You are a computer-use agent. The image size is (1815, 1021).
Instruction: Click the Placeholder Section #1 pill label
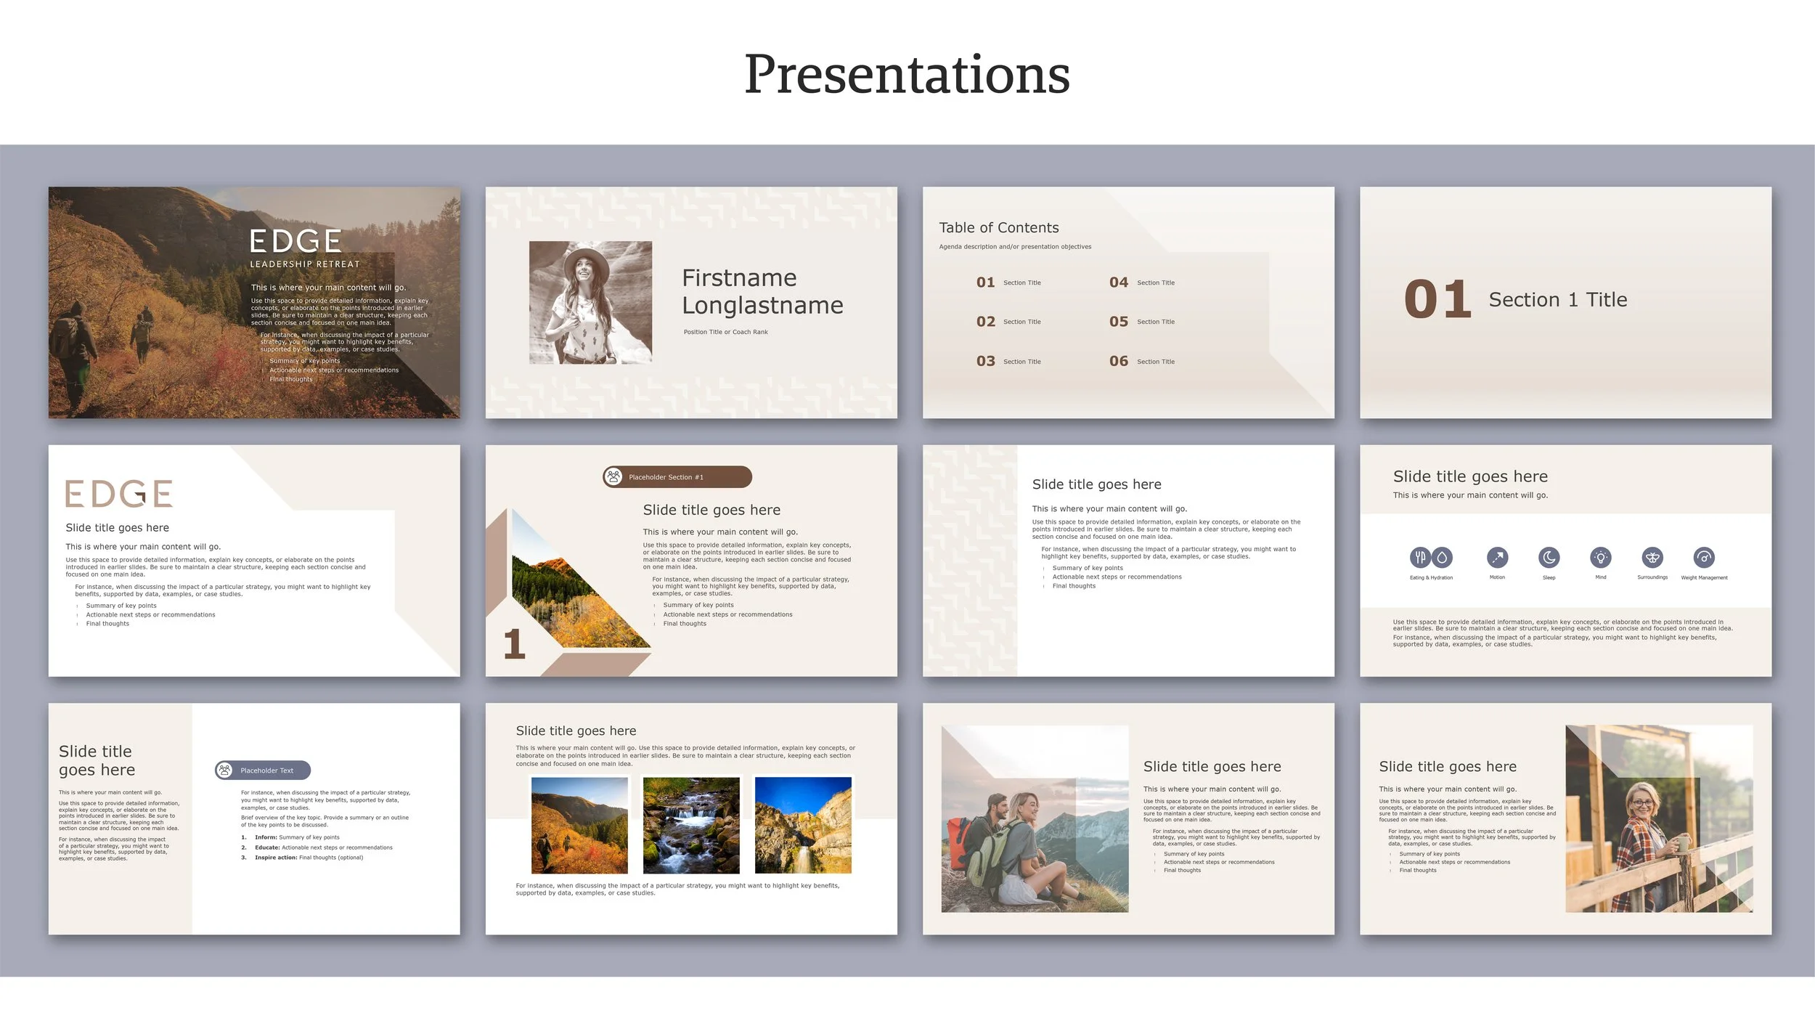click(666, 477)
